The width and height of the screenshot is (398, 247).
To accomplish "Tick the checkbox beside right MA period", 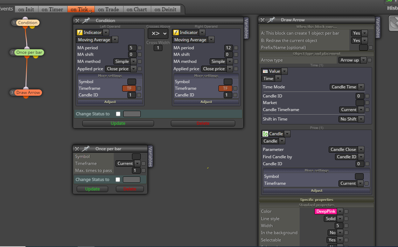I will click(236, 48).
